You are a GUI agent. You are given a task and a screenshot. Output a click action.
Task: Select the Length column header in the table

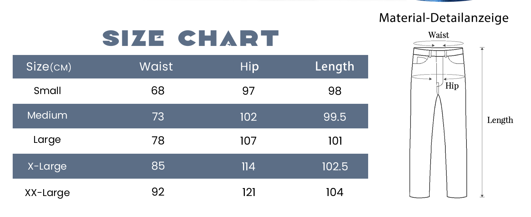(334, 67)
